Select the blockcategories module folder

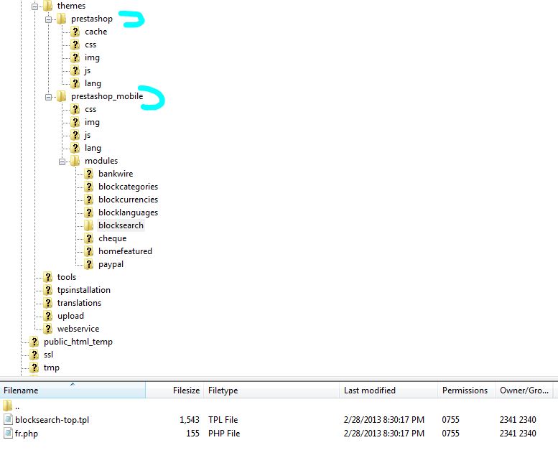pos(128,187)
